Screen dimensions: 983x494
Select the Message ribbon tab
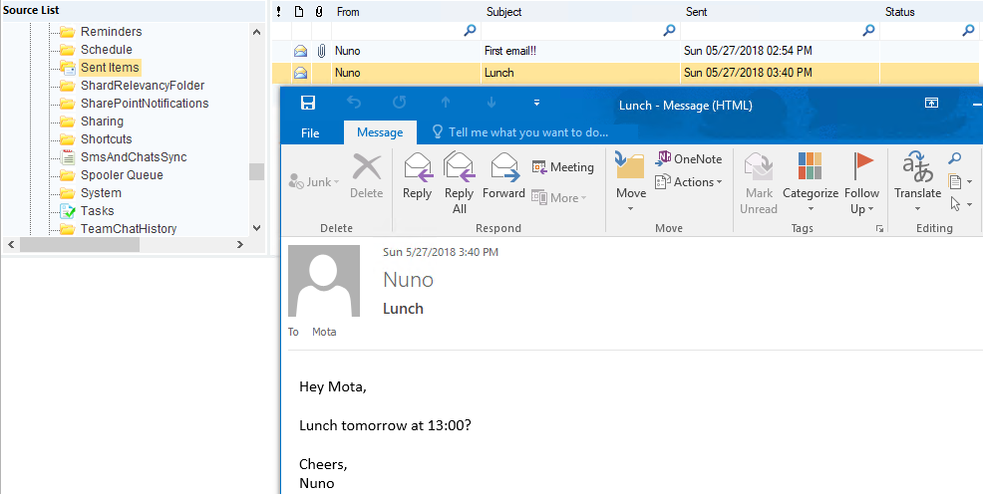point(380,132)
